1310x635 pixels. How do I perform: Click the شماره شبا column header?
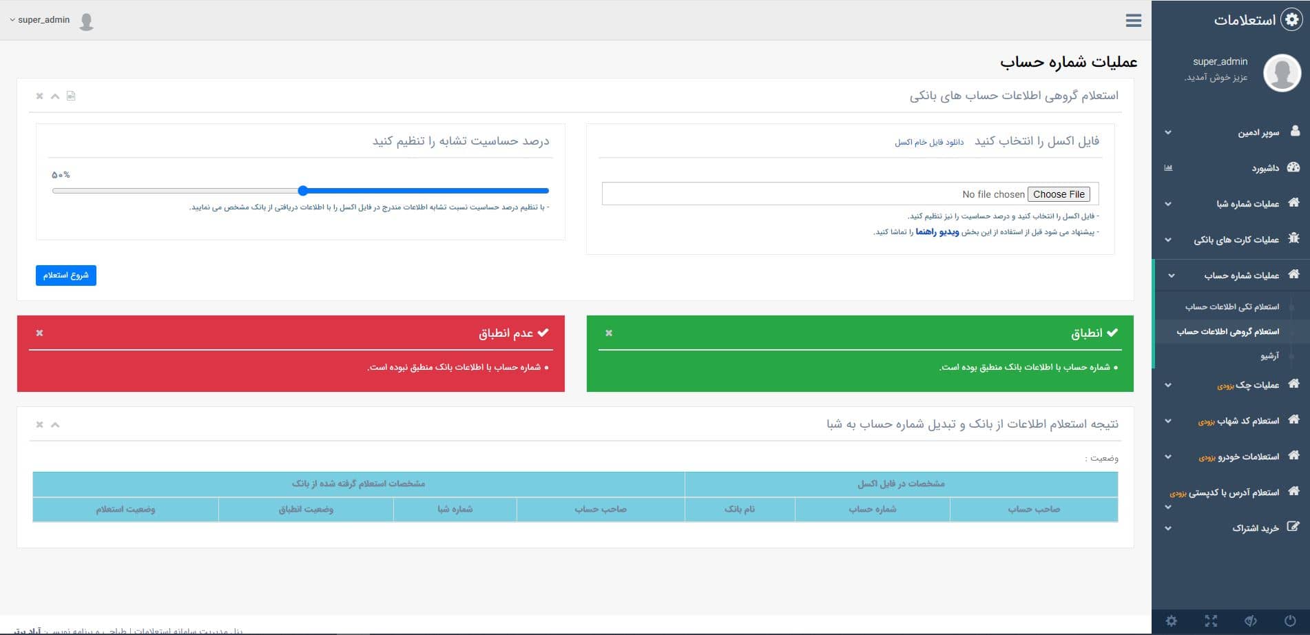pos(455,509)
